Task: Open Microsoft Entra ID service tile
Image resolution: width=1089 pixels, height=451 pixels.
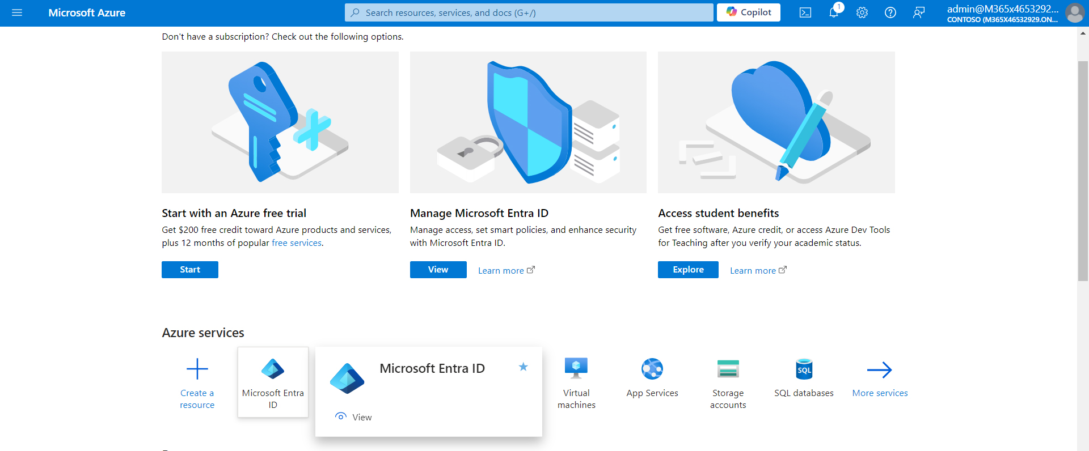Action: [x=273, y=382]
